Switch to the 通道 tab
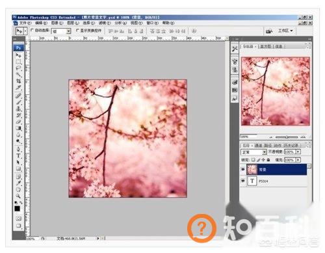This screenshot has height=253, width=325. (258, 145)
